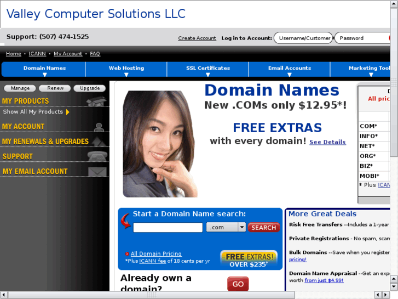Click the Valley Computer Solutions LLC title
Screen dimensions: 398x299
(x=96, y=14)
